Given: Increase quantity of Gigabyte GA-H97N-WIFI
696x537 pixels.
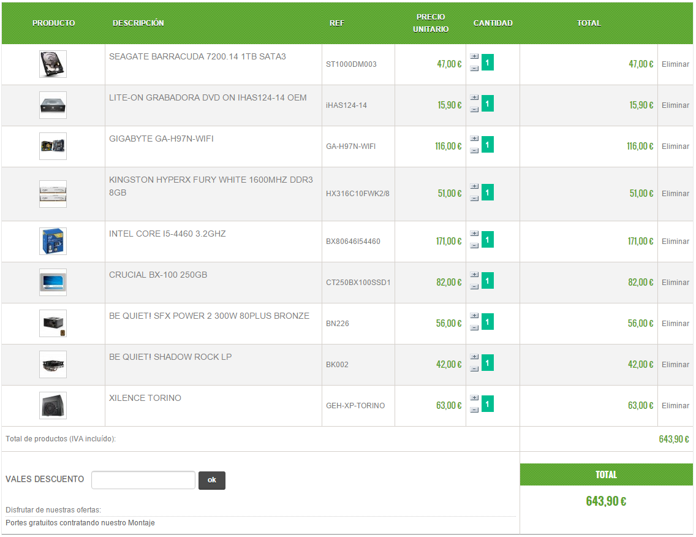Looking at the screenshot, I should coord(474,139).
